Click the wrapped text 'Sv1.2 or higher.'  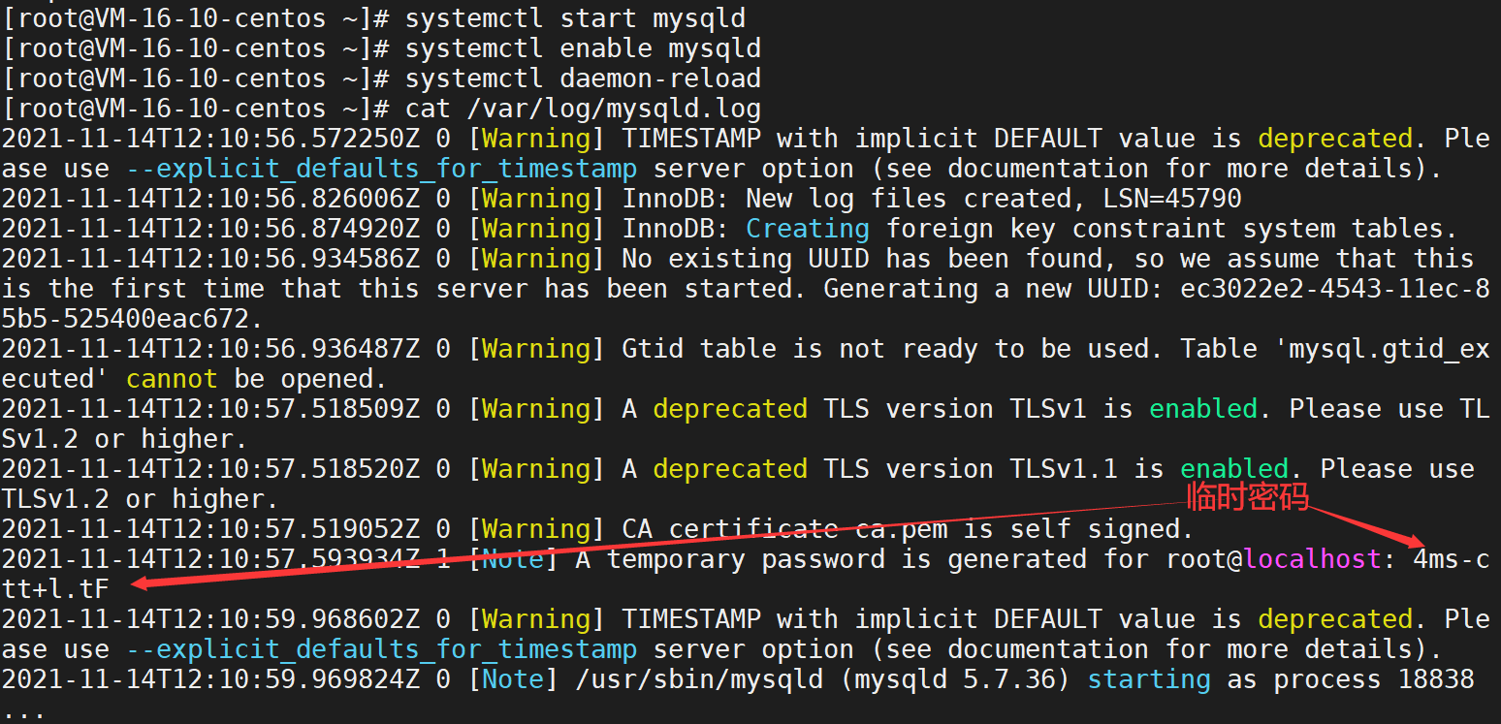(125, 438)
